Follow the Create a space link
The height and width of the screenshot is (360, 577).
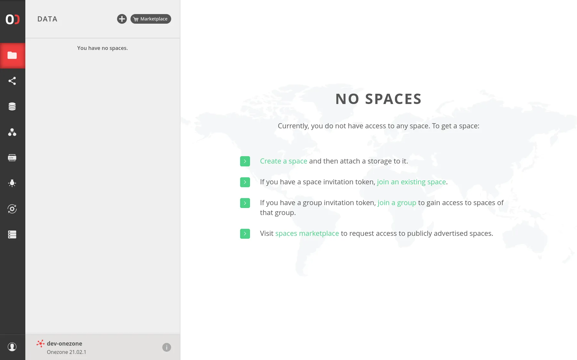283,161
